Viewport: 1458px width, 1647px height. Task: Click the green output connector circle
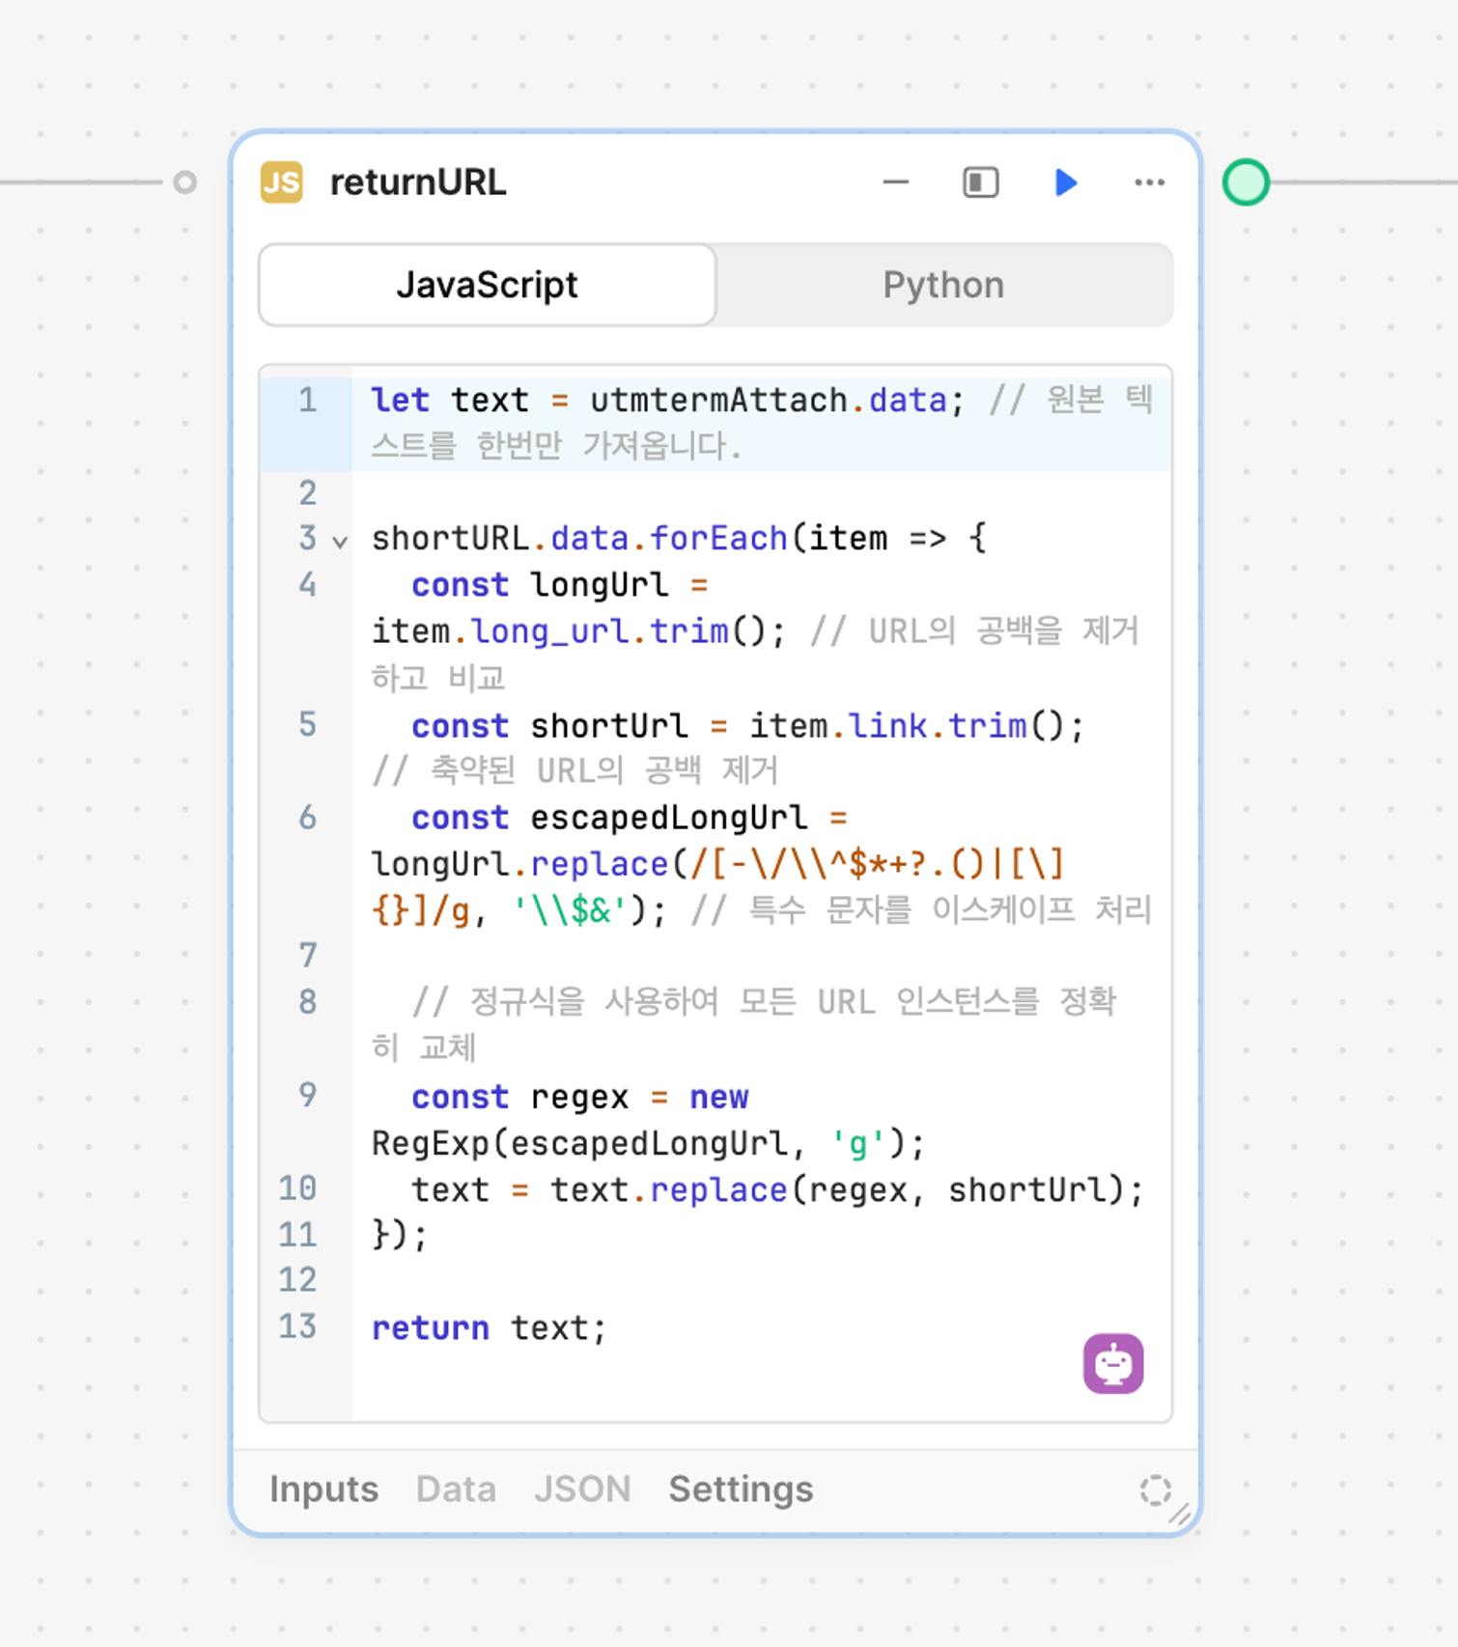click(x=1246, y=182)
